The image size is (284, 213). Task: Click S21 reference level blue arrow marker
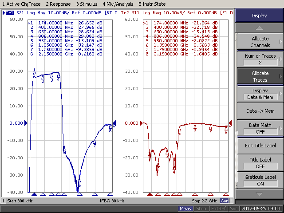(26, 123)
